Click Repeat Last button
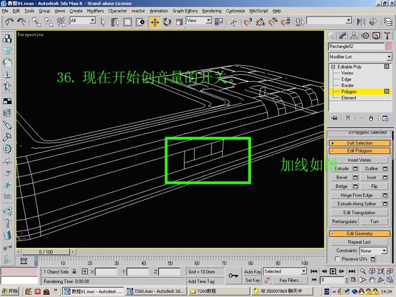Viewport: 396px width, 297px height. 359,242
